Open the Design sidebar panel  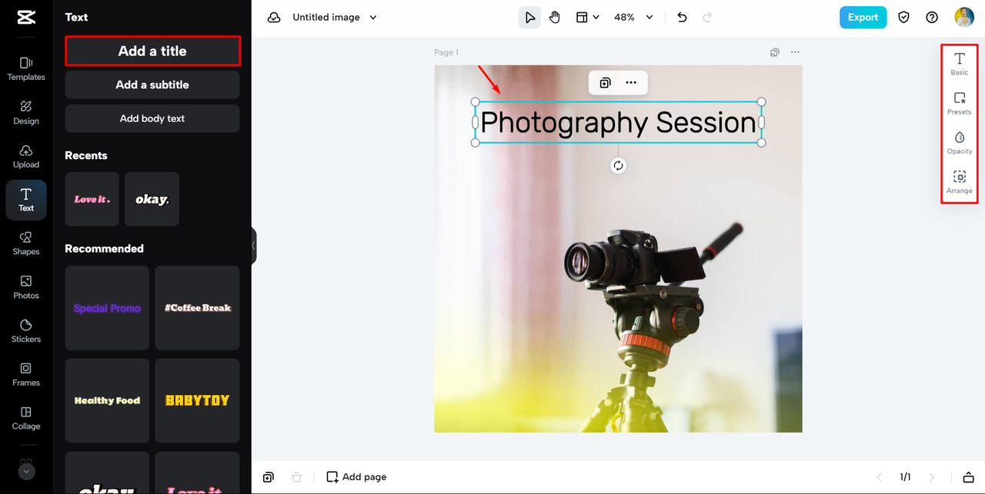(x=26, y=112)
